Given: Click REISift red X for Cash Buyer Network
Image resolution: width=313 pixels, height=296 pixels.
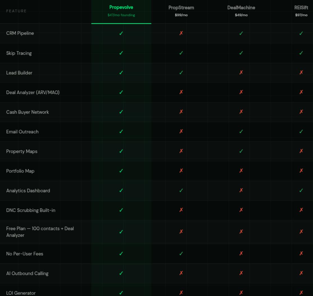Looking at the screenshot, I should (301, 112).
